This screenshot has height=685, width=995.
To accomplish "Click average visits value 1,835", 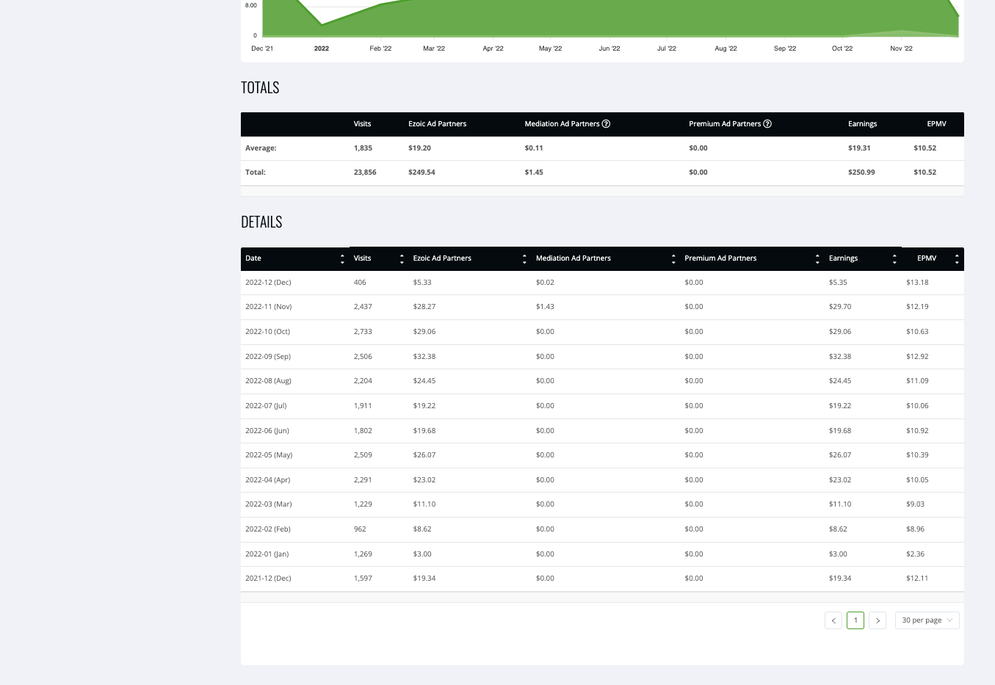I will 363,148.
